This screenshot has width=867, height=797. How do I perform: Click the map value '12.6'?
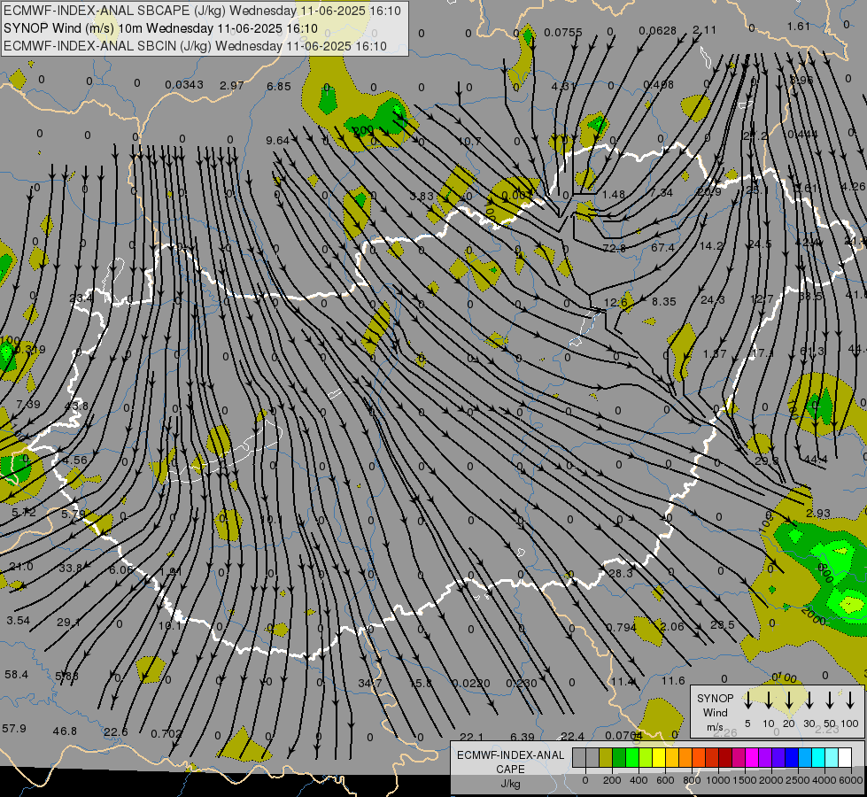[615, 303]
